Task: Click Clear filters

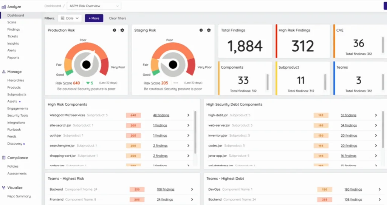Action: [x=118, y=18]
